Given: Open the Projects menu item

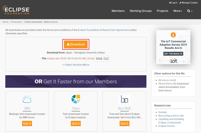Looking at the screenshot, I should tap(163, 11).
